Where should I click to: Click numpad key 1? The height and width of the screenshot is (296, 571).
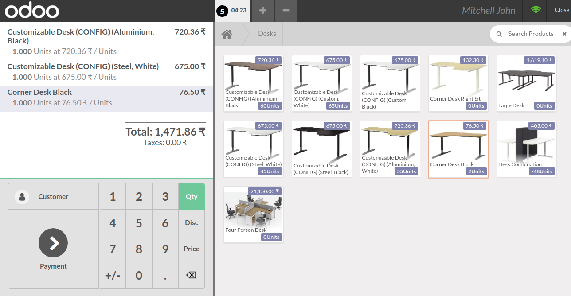[x=113, y=197]
